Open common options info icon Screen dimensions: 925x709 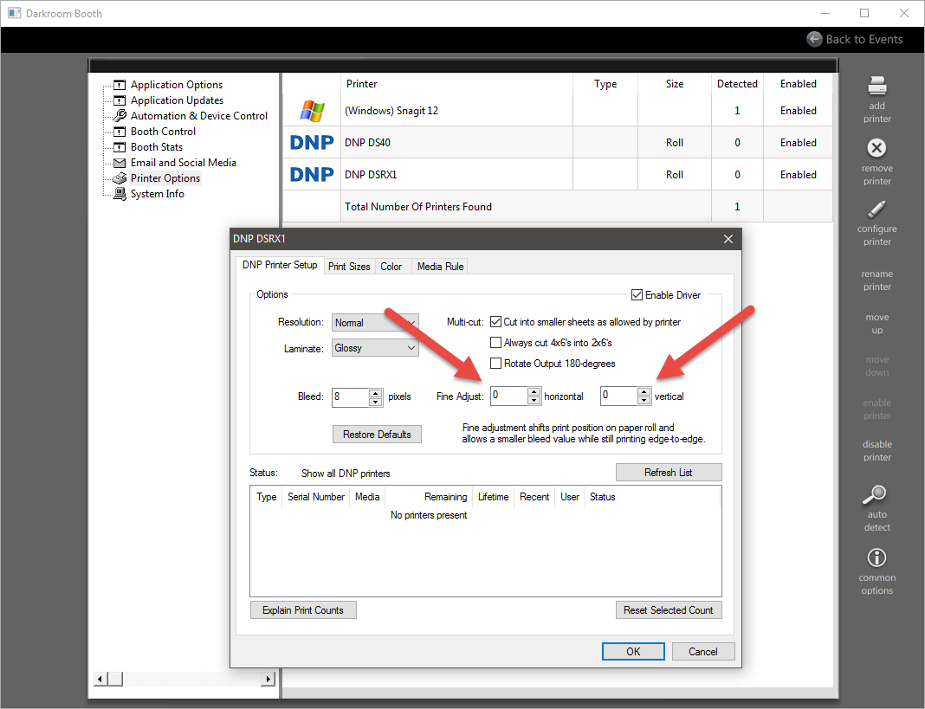coord(876,558)
